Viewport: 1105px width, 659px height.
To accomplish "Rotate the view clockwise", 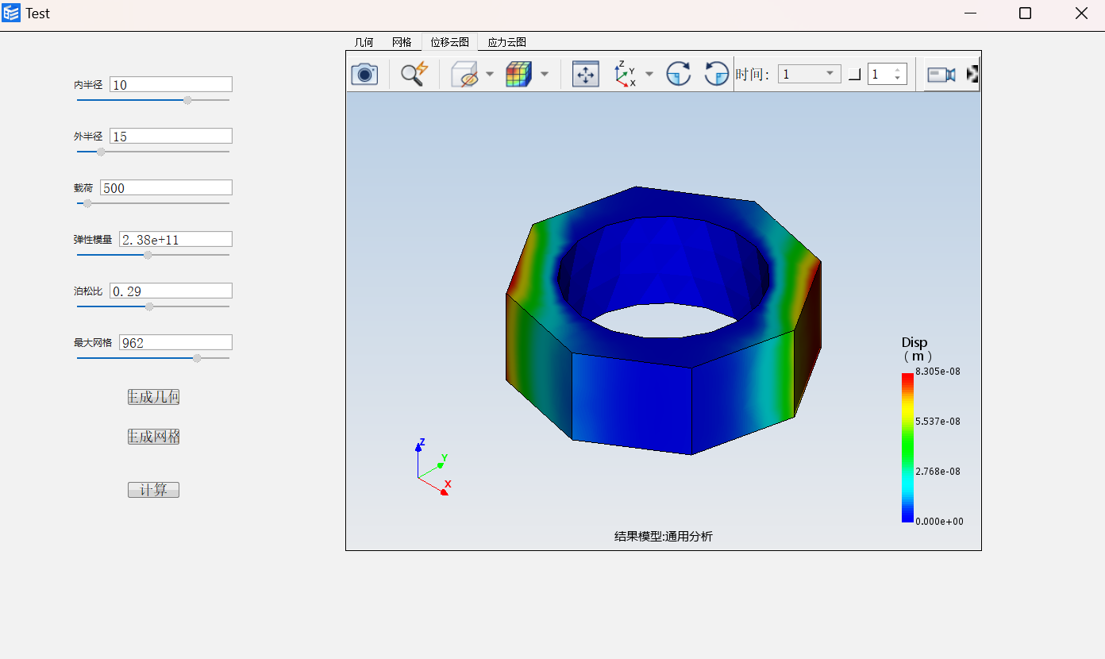I will tap(679, 74).
